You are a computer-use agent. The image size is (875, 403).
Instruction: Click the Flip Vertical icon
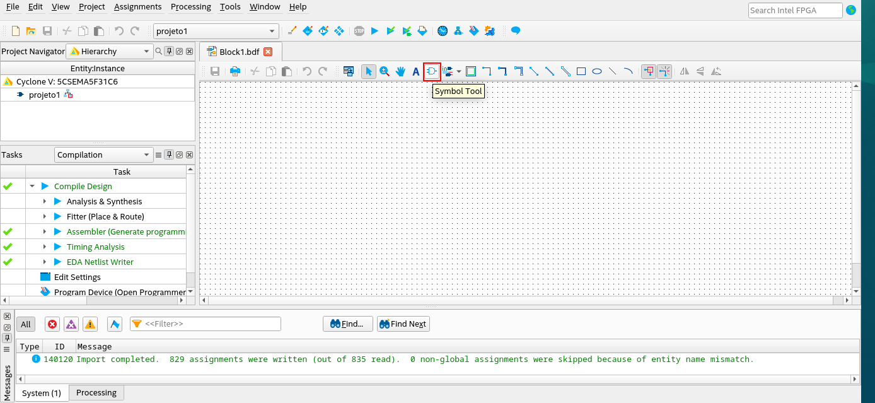point(700,71)
